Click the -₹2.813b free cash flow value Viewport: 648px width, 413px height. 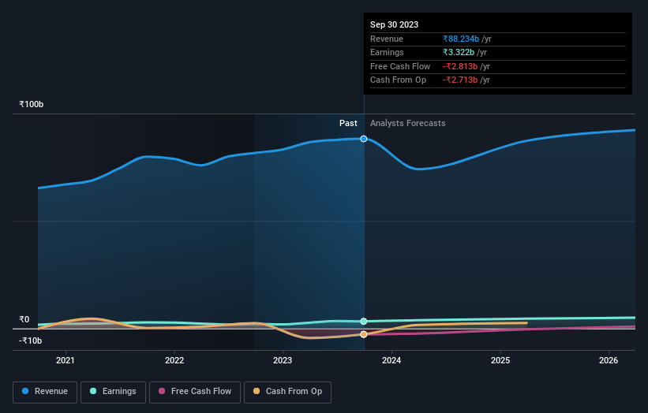[x=460, y=66]
